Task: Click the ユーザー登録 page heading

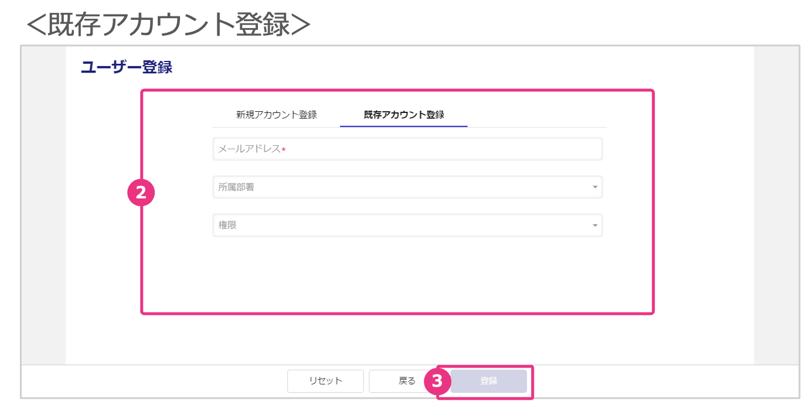Action: coord(127,67)
